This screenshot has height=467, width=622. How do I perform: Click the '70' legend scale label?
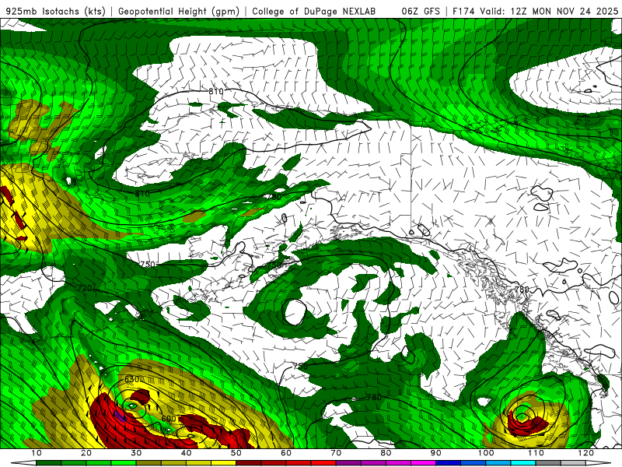[336, 453]
